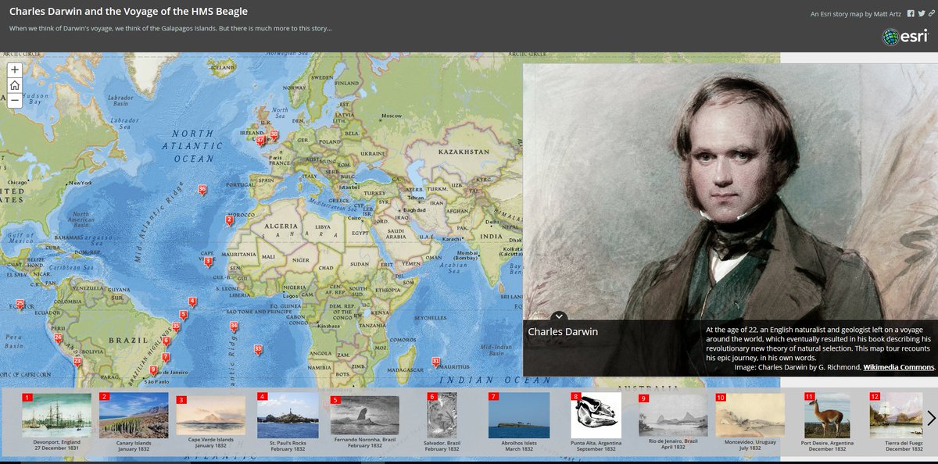Open Montevideo, Uruguay thumbnail
Image resolution: width=938 pixels, height=464 pixels.
click(750, 415)
